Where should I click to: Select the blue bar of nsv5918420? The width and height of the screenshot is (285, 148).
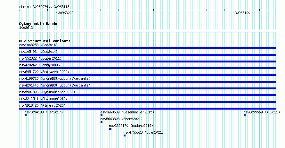[x=147, y=109]
